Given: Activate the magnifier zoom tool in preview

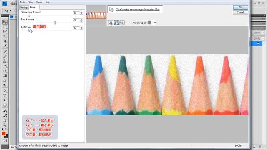Looking at the screenshot, I should click(122, 22).
